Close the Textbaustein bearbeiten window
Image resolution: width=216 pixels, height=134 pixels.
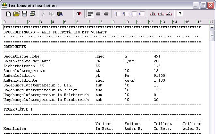[211, 5]
